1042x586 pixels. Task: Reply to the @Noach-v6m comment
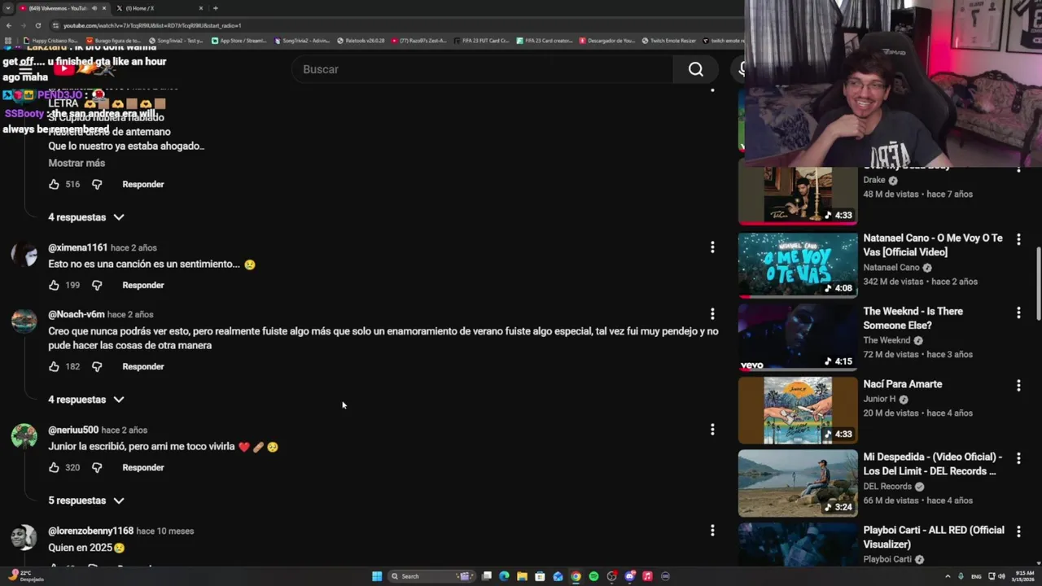[143, 366]
